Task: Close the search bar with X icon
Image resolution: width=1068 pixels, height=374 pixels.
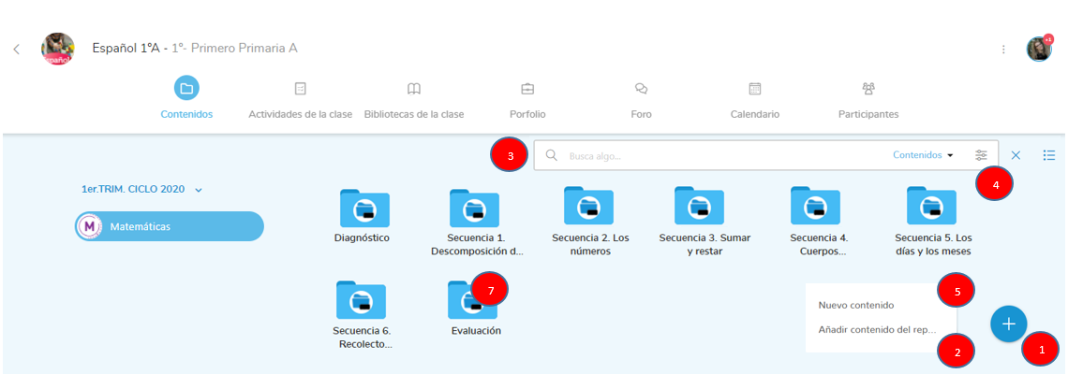Action: tap(1016, 155)
